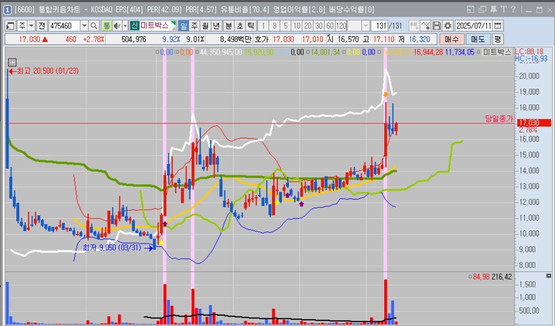555x326 pixels.
Task: Click the stock code input field 475460
Action: coord(65,26)
